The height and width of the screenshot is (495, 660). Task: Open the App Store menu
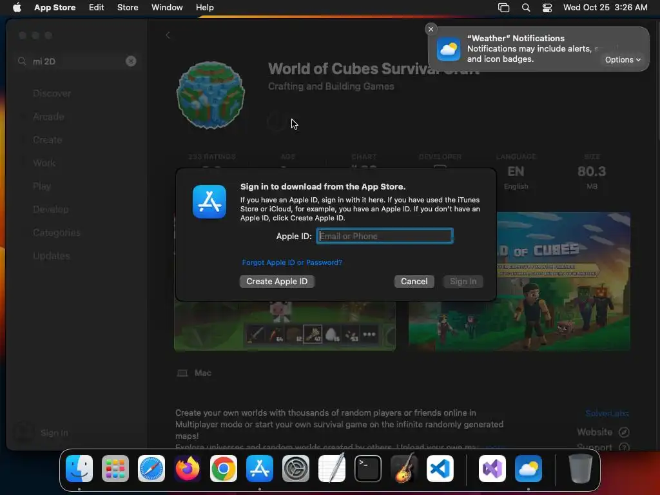click(55, 8)
